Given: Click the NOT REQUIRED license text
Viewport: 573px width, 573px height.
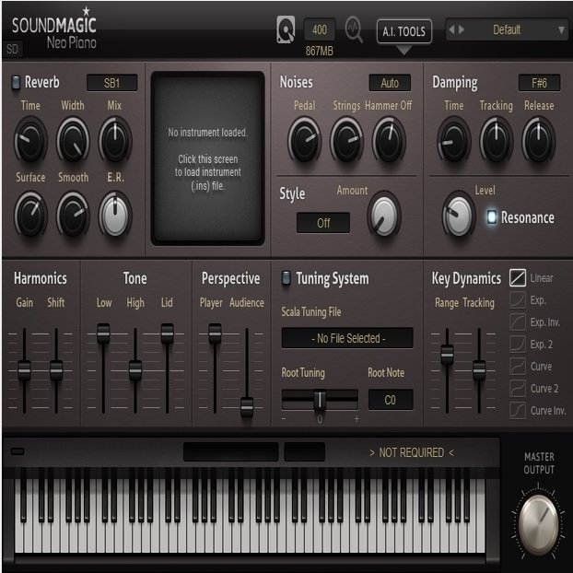Looking at the screenshot, I should pyautogui.click(x=412, y=452).
